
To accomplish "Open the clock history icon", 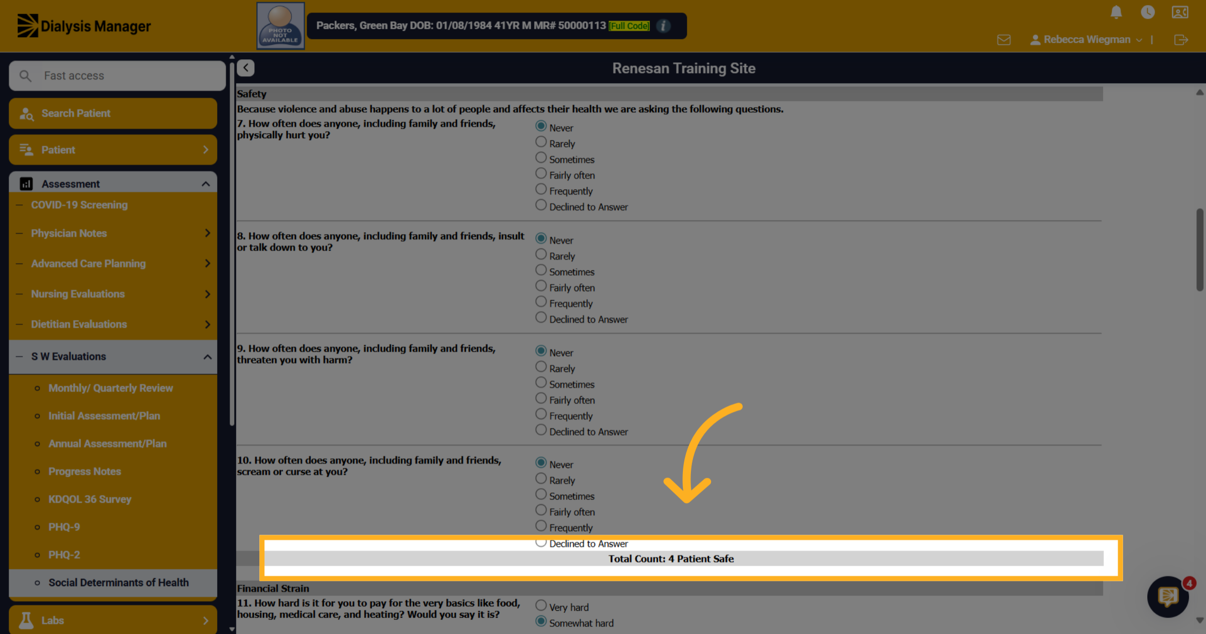I will pos(1148,12).
